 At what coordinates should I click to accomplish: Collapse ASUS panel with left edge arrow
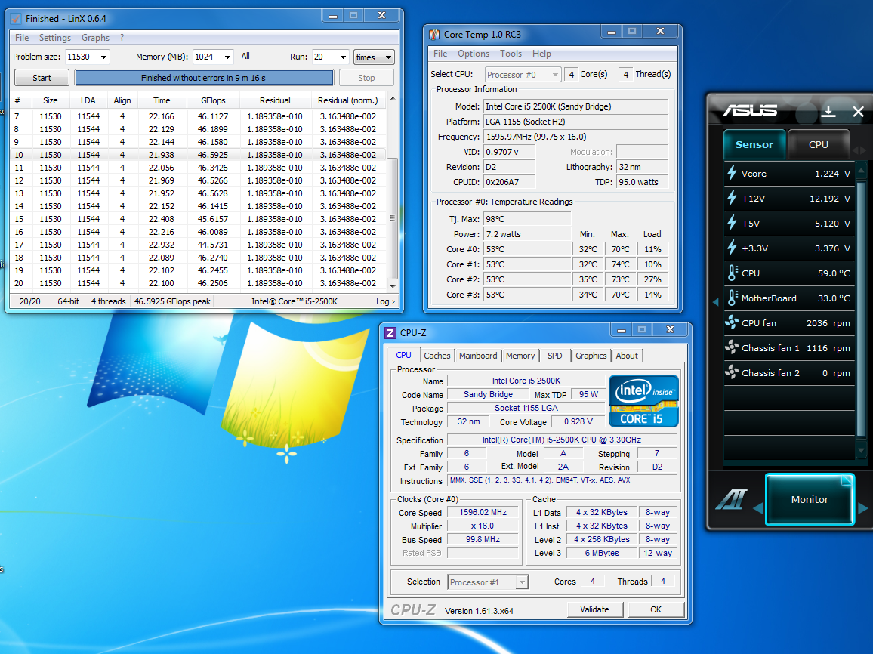(715, 301)
